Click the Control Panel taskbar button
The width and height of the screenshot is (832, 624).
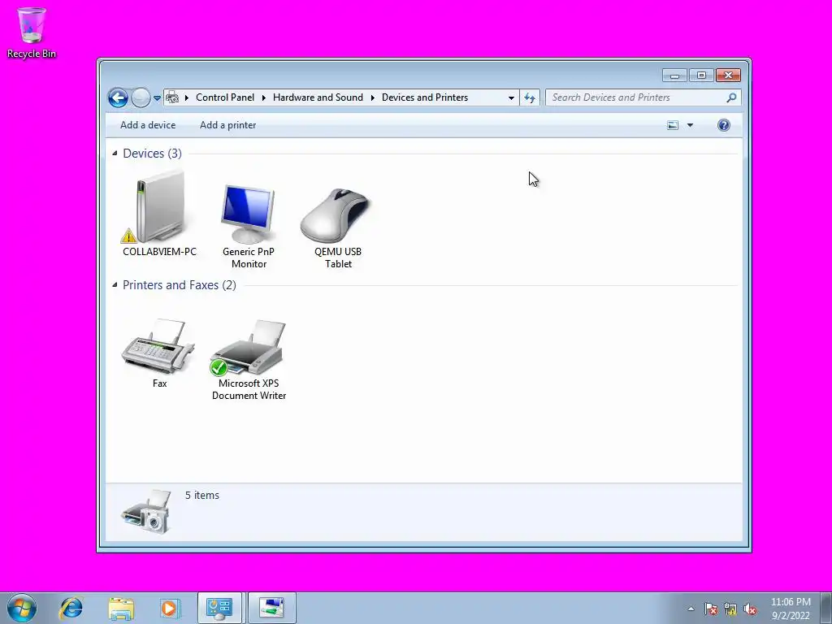(x=219, y=608)
